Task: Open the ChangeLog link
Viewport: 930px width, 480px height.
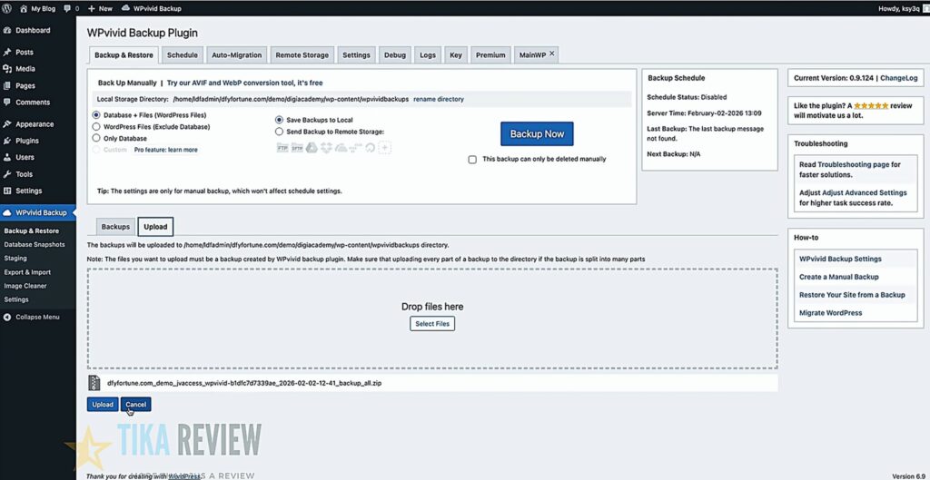Action: click(898, 78)
